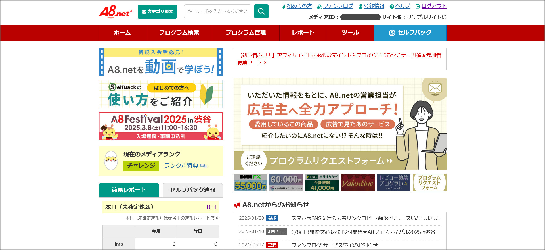Click the プログラムリクエストフォーム small thumbnail

429,182
